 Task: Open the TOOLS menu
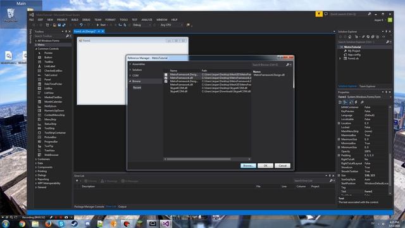[x=124, y=20]
